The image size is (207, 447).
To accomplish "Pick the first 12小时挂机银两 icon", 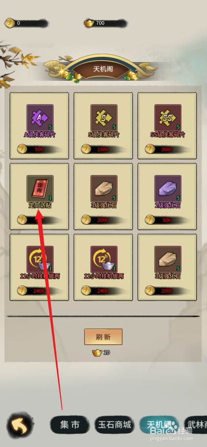I will 40,259.
